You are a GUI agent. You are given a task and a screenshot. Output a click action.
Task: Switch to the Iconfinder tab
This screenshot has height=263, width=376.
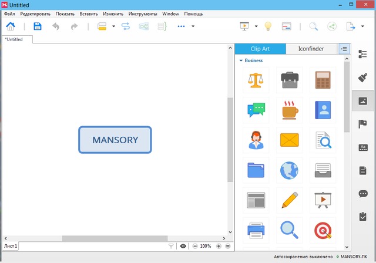click(312, 49)
